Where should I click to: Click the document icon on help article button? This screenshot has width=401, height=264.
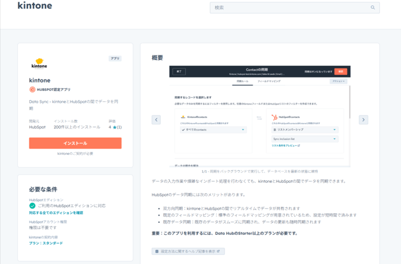157,251
